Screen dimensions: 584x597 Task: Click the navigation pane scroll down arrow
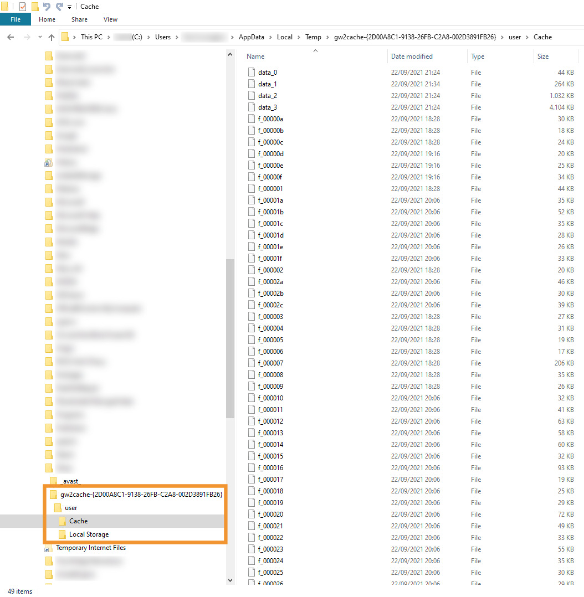click(230, 580)
